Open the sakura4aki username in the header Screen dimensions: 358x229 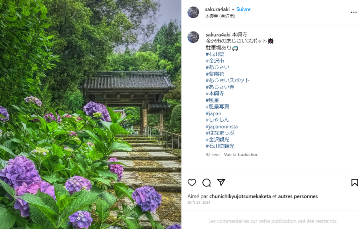click(x=217, y=9)
